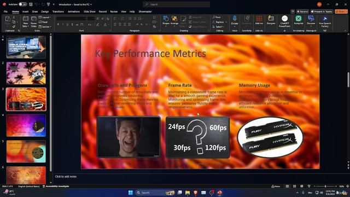Open Your Speech Factory add-in
This screenshot has height=197, width=350.
coord(325,21)
